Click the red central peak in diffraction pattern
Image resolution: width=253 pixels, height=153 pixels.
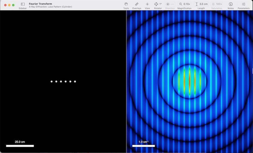189,81
